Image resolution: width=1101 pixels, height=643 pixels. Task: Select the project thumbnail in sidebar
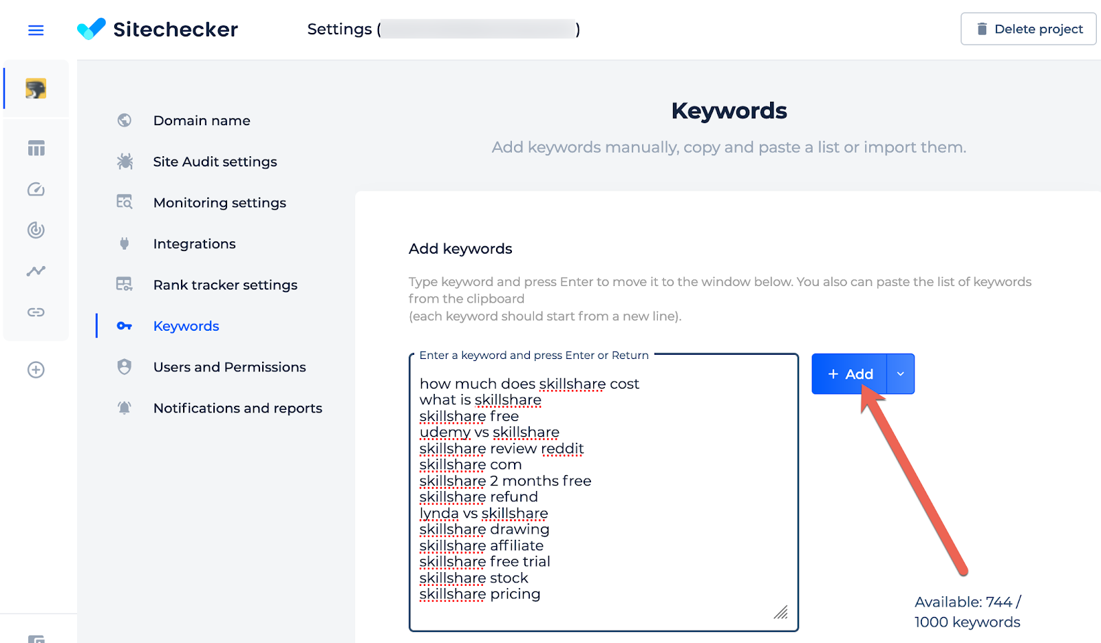pyautogui.click(x=36, y=89)
